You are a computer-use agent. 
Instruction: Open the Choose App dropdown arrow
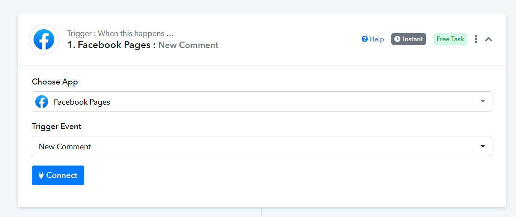[x=483, y=102]
